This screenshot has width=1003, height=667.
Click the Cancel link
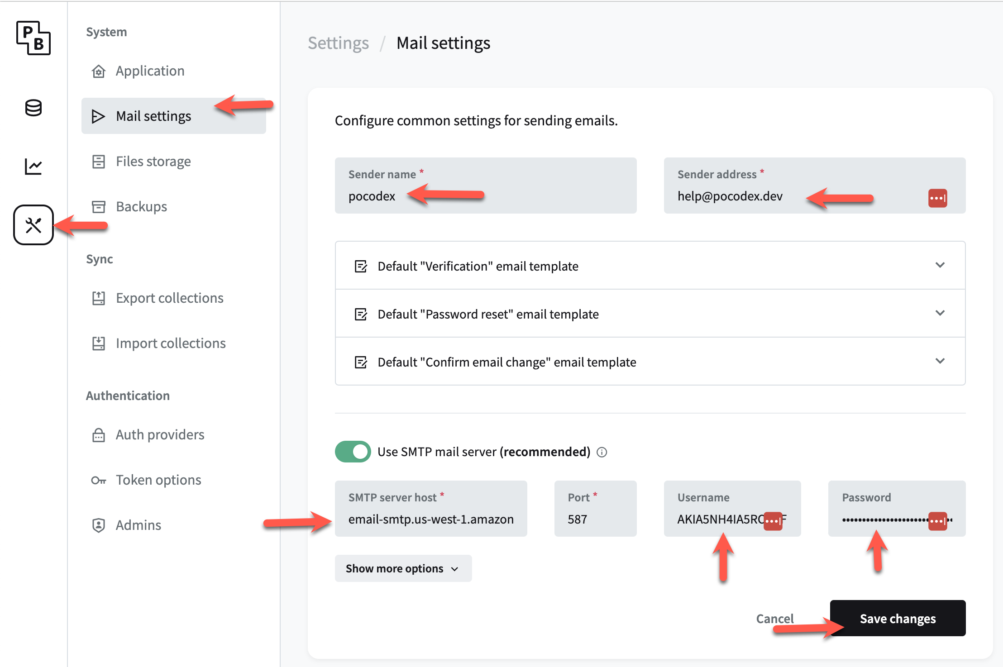(x=774, y=618)
